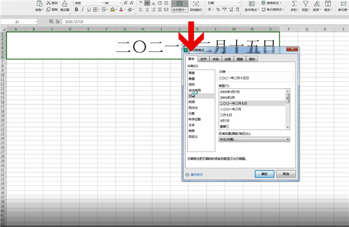
Task: Toggle italic formatting in the ribbon
Action: coord(83,9)
